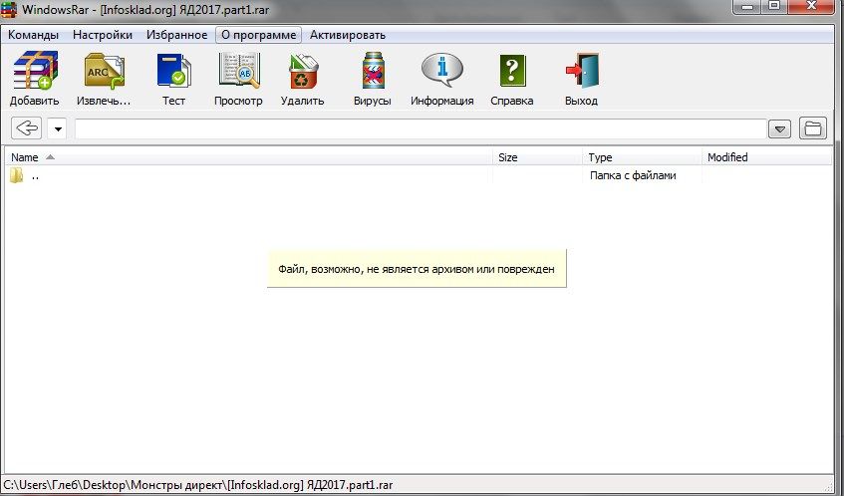This screenshot has width=844, height=496.
Task: Minimize the WindowsRar window
Action: coord(748,6)
